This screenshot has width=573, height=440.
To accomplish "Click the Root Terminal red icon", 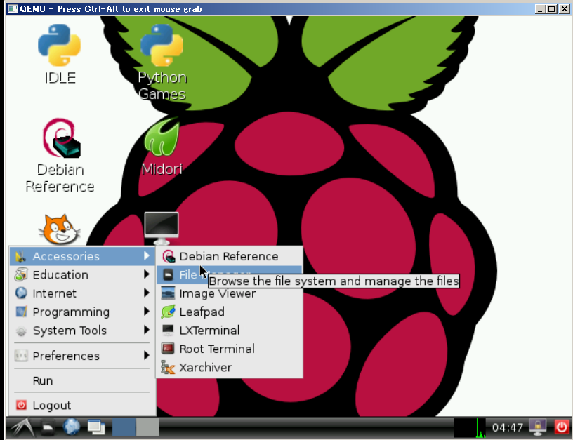I will coord(168,348).
